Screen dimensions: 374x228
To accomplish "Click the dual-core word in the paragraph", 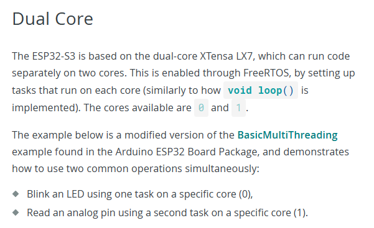I will click(x=175, y=57).
